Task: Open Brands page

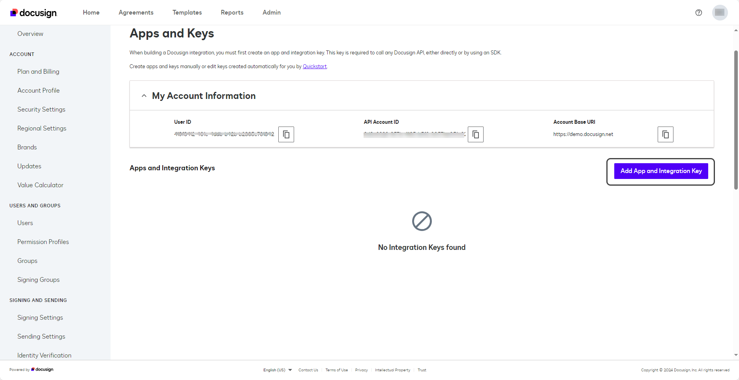Action: point(27,147)
